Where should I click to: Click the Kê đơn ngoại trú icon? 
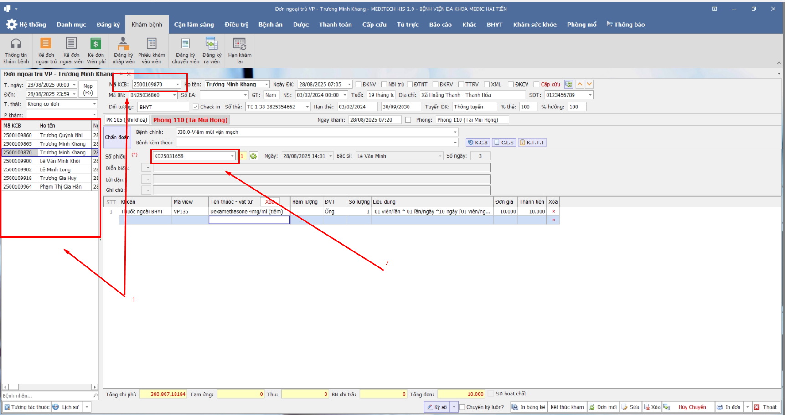click(x=46, y=44)
